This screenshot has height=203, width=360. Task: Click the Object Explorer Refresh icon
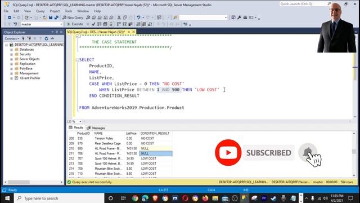(46, 38)
